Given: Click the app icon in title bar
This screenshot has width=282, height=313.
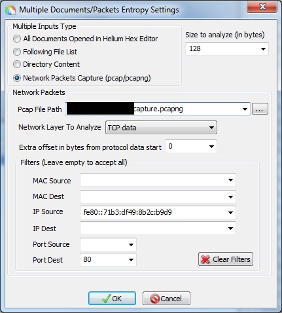Looking at the screenshot, I should (x=10, y=10).
